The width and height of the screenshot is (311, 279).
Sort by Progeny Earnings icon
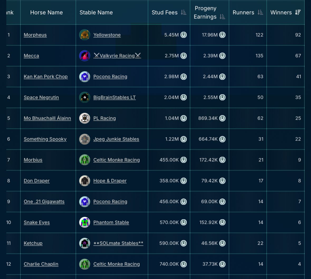(x=222, y=17)
